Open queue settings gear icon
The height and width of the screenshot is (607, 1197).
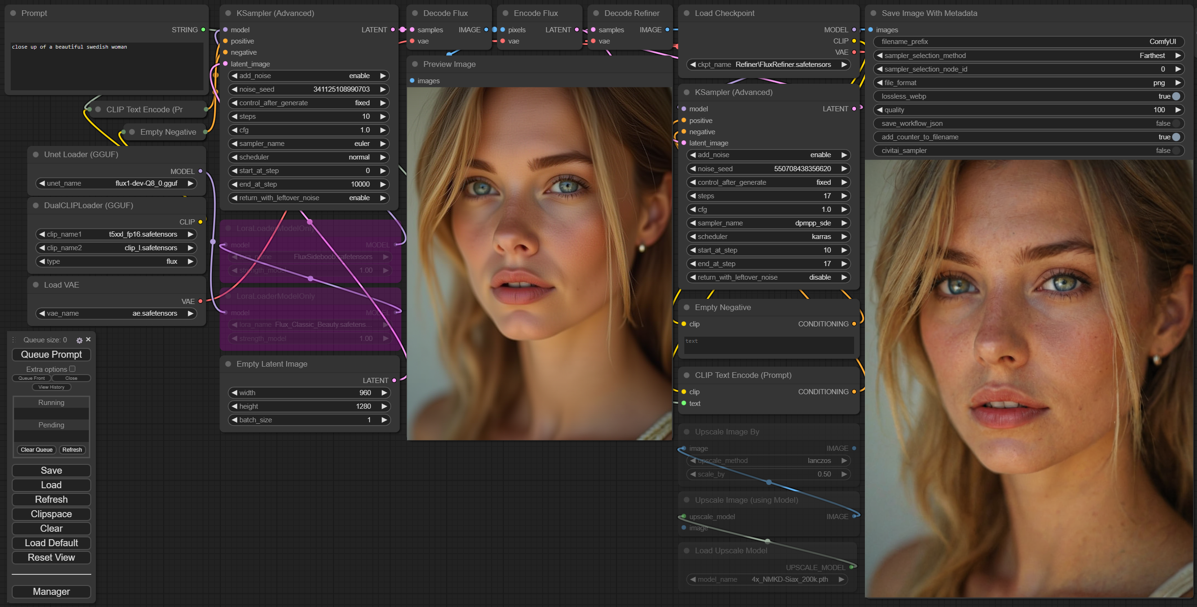pyautogui.click(x=79, y=340)
